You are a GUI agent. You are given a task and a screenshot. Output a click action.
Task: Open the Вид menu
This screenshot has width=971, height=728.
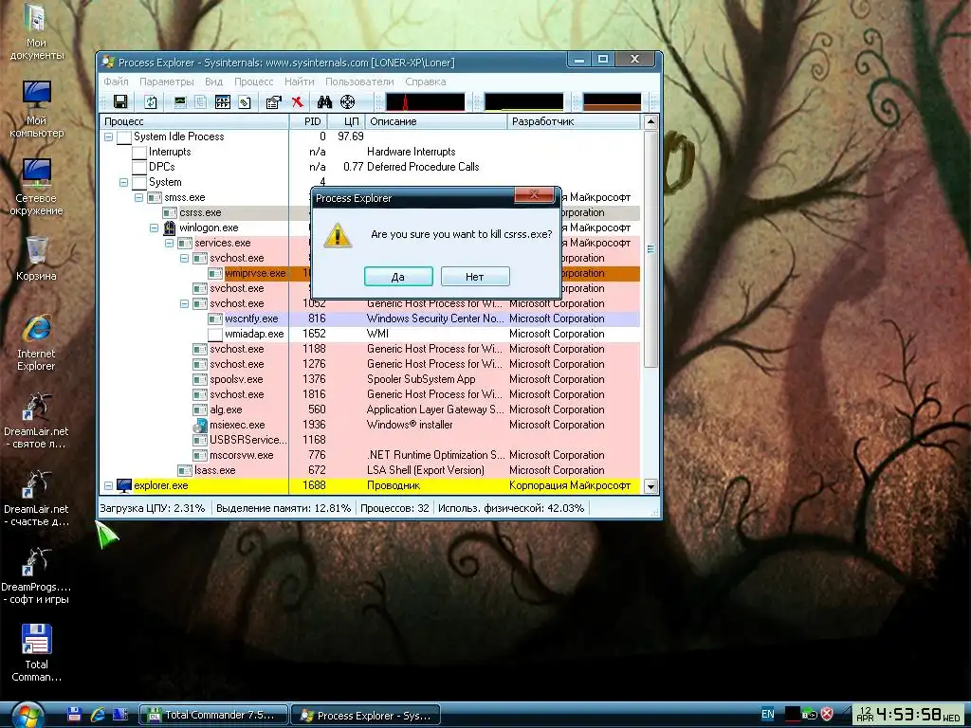213,82
